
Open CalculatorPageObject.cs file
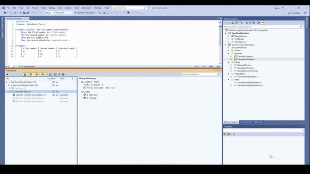pos(248,76)
